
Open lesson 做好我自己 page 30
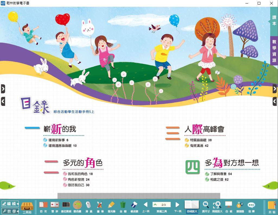point(76,185)
